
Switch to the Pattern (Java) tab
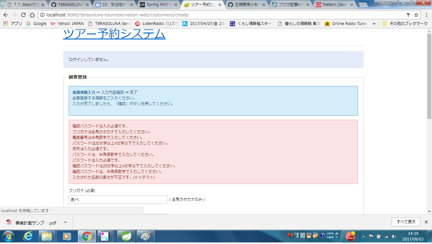click(335, 5)
